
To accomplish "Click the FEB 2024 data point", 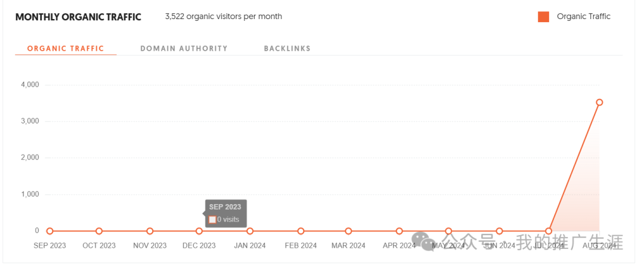I will [x=301, y=231].
